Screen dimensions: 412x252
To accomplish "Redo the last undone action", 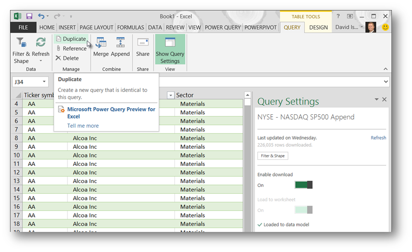I will point(57,16).
